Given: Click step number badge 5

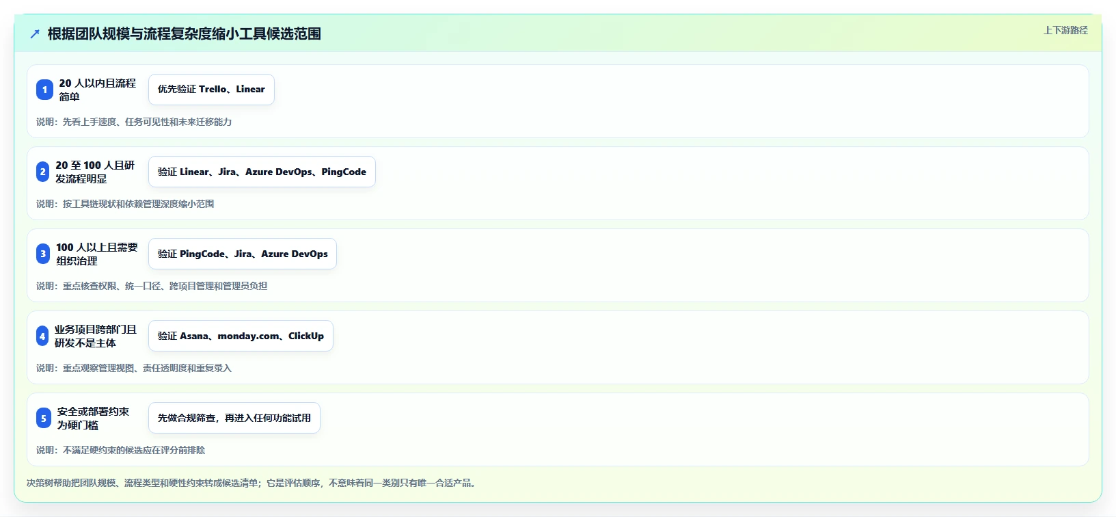Looking at the screenshot, I should [44, 418].
